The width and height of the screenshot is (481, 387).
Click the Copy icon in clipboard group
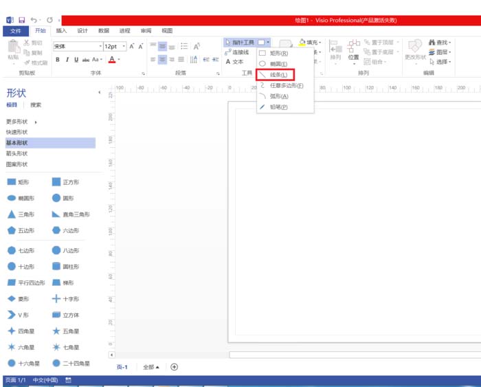pos(27,53)
